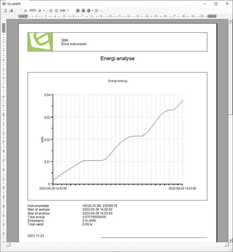
Task: Click the 100% zoom value
Action: (32, 11)
